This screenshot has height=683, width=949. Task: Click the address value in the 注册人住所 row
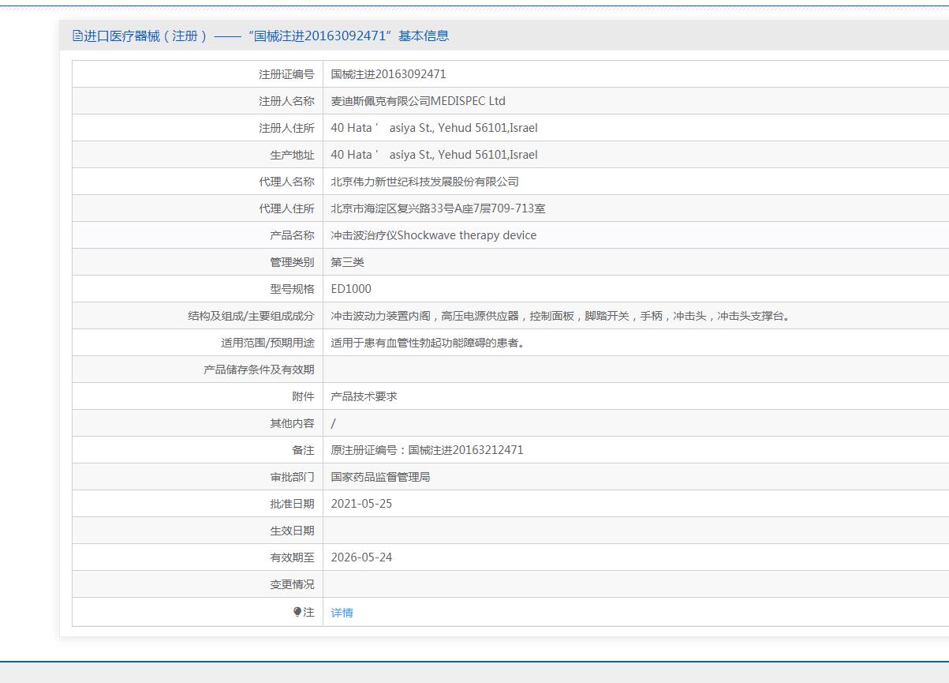pos(435,128)
